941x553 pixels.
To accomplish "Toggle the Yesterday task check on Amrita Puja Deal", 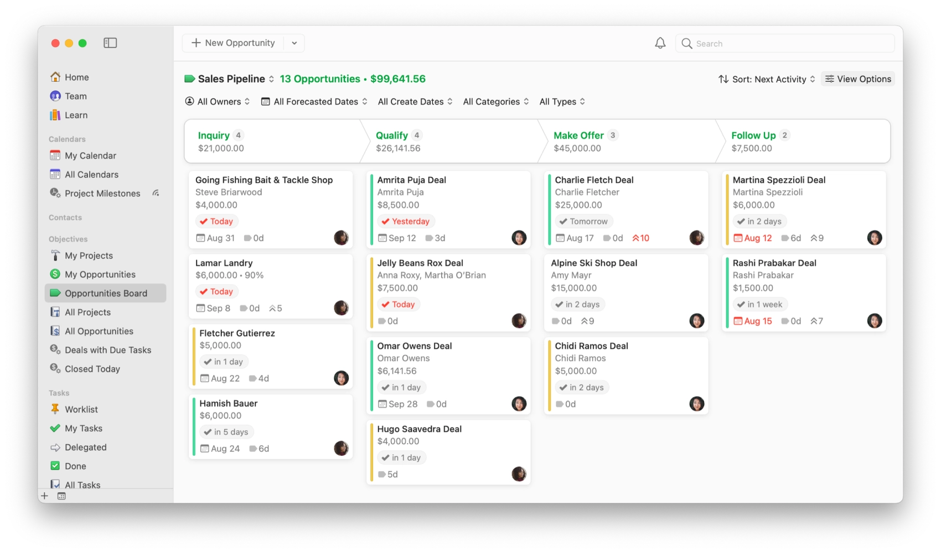I will [385, 221].
